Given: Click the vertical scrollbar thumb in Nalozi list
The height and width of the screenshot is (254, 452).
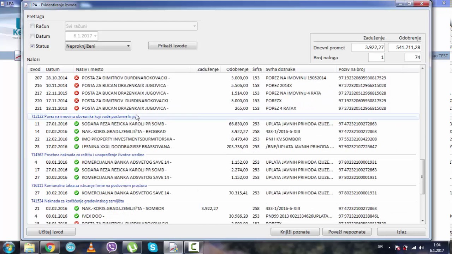Looking at the screenshot, I should 422,177.
